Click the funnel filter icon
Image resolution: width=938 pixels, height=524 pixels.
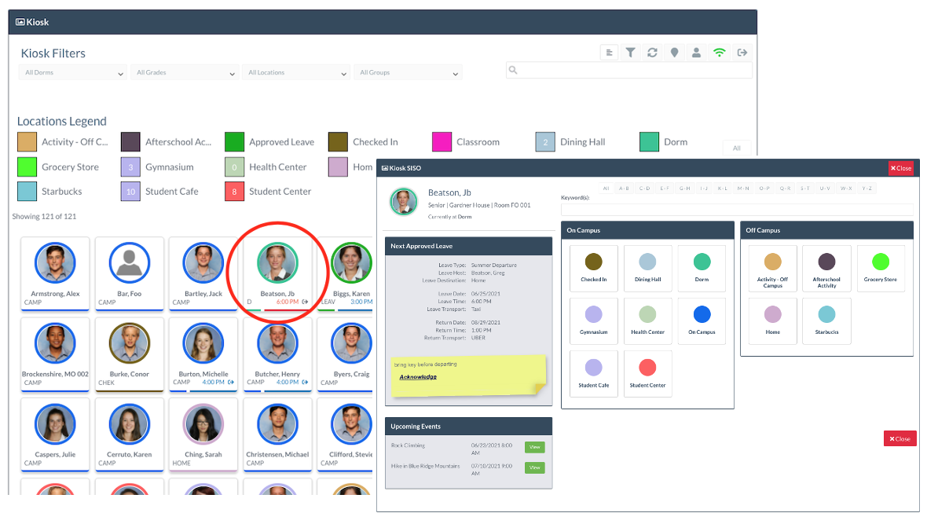click(631, 53)
